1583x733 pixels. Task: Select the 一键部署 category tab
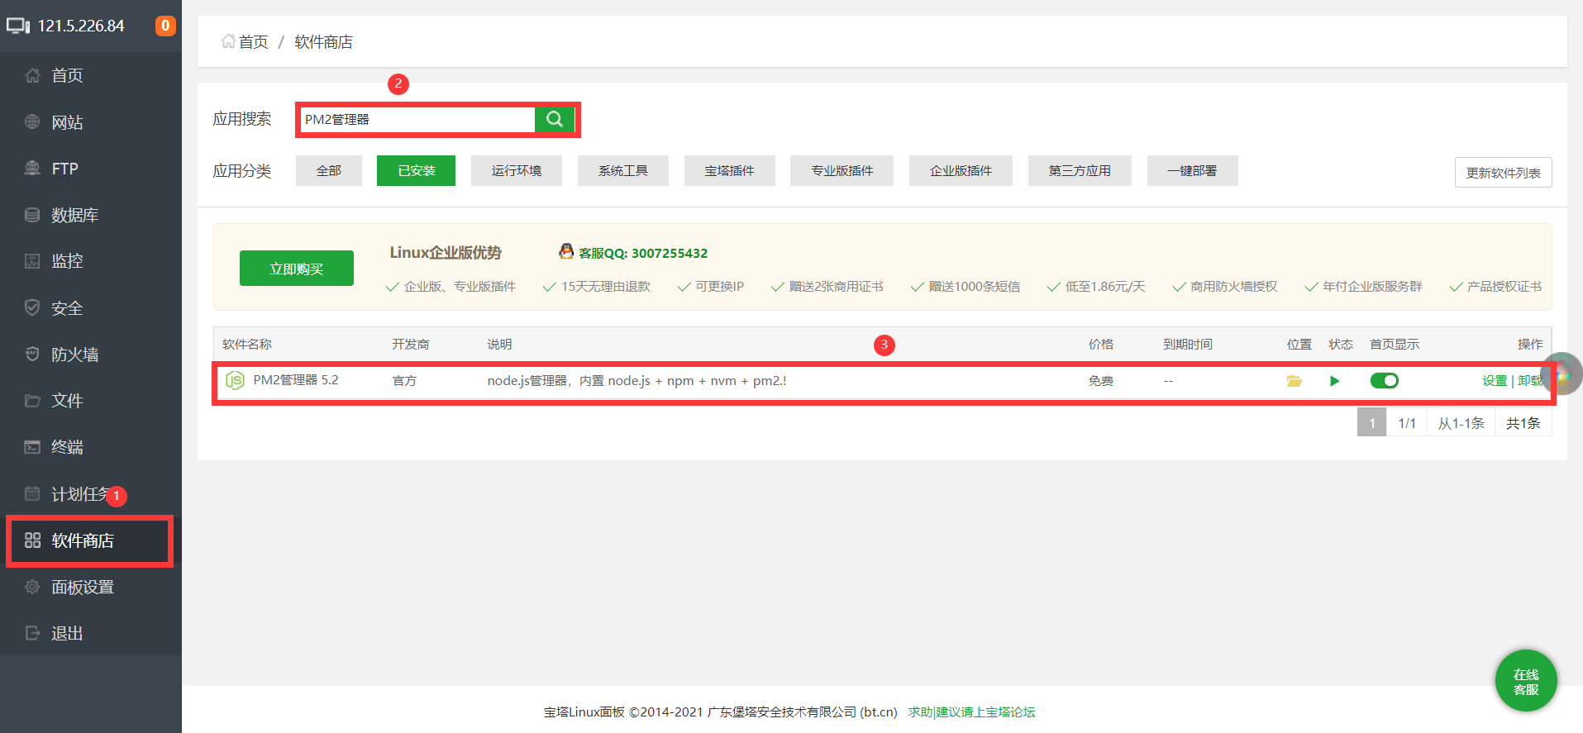(1192, 170)
